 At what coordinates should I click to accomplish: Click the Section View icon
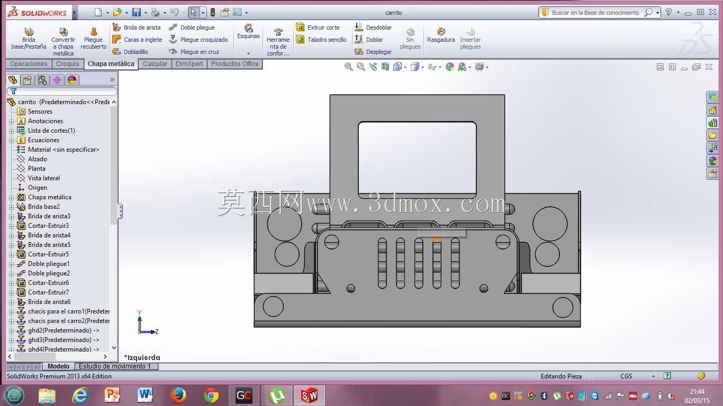[x=385, y=67]
